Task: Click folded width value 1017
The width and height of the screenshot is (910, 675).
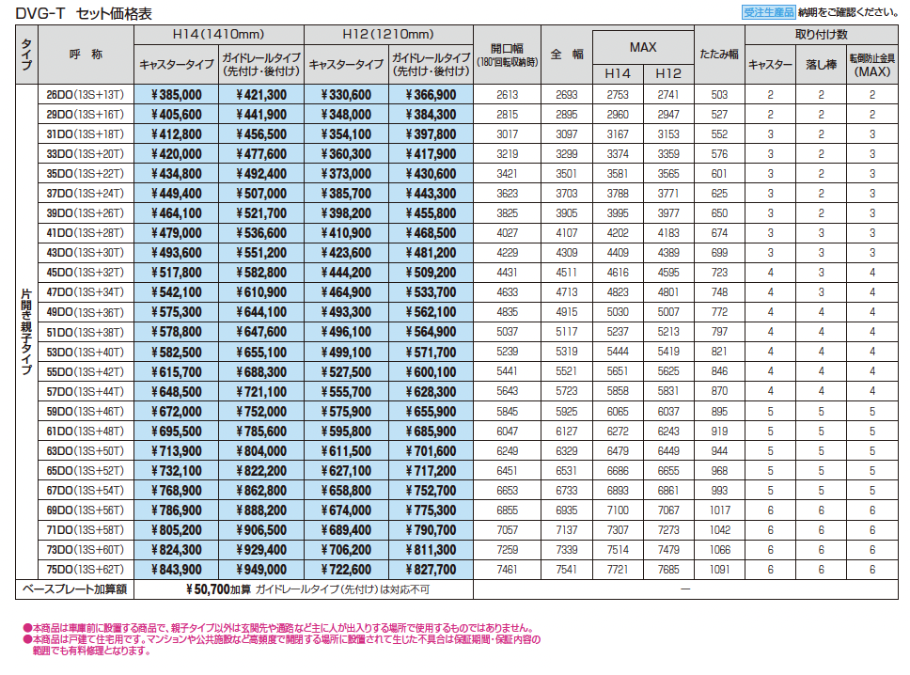Action: [719, 510]
